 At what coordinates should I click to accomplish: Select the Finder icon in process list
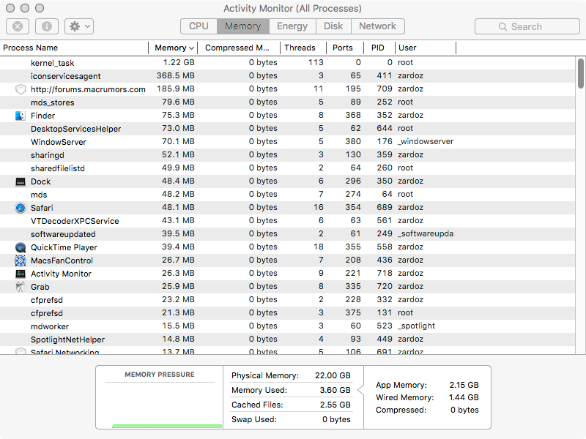[x=21, y=116]
